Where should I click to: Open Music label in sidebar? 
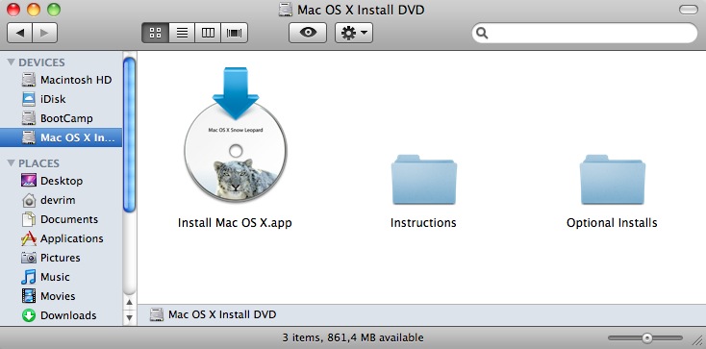56,277
